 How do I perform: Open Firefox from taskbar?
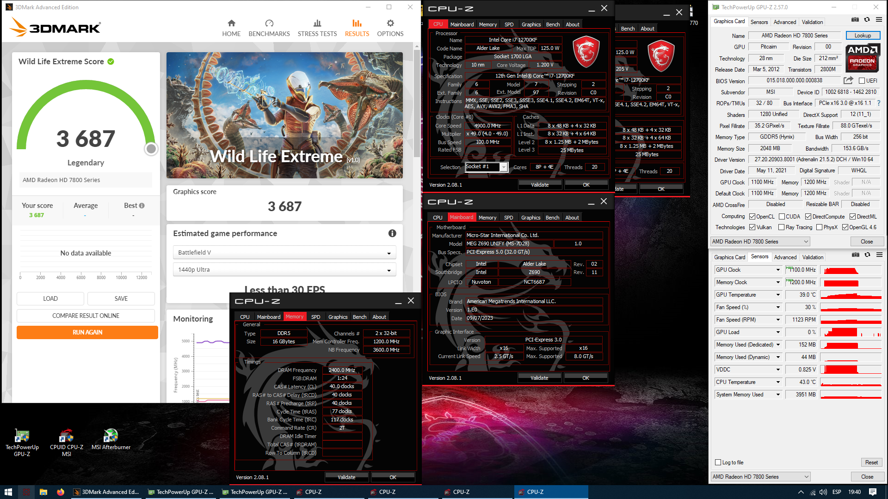(61, 492)
